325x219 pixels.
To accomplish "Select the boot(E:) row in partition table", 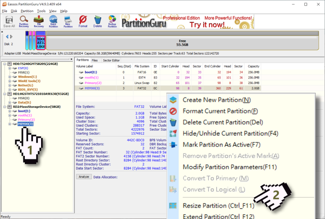I will coord(168,72).
